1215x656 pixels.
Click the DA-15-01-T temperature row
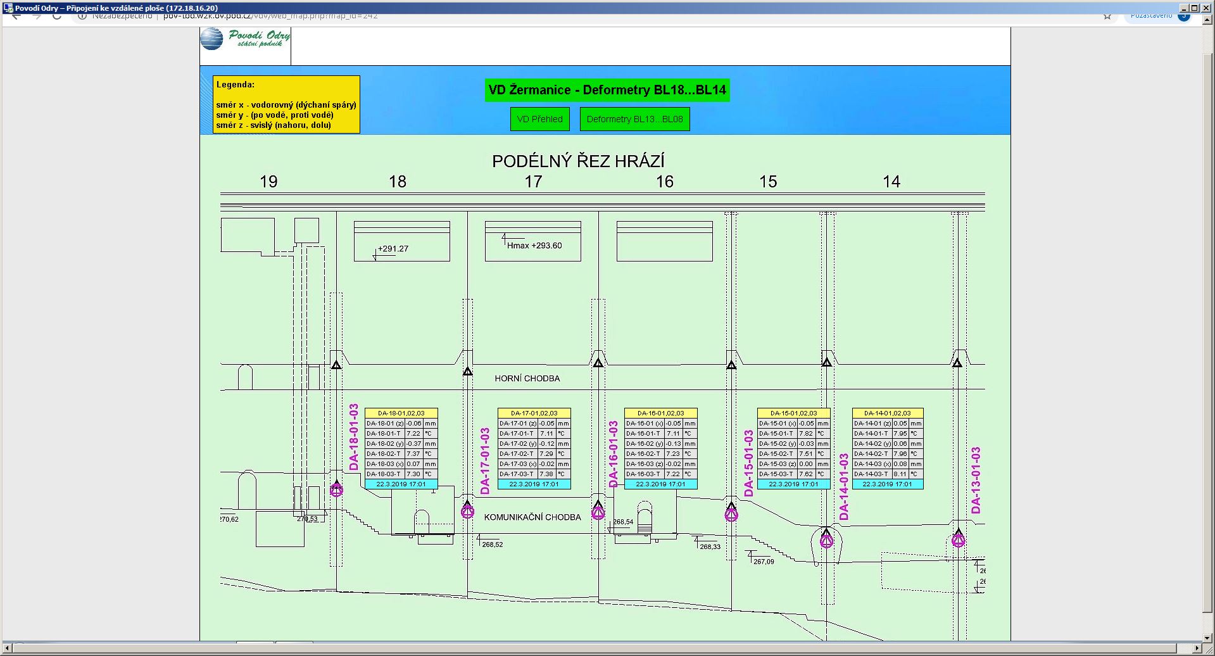coord(794,434)
